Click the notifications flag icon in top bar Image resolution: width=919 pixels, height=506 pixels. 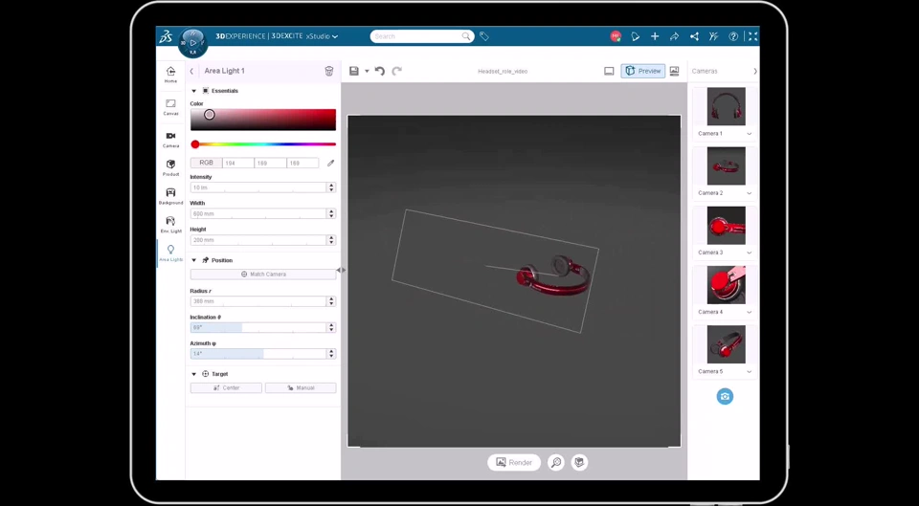coord(636,36)
